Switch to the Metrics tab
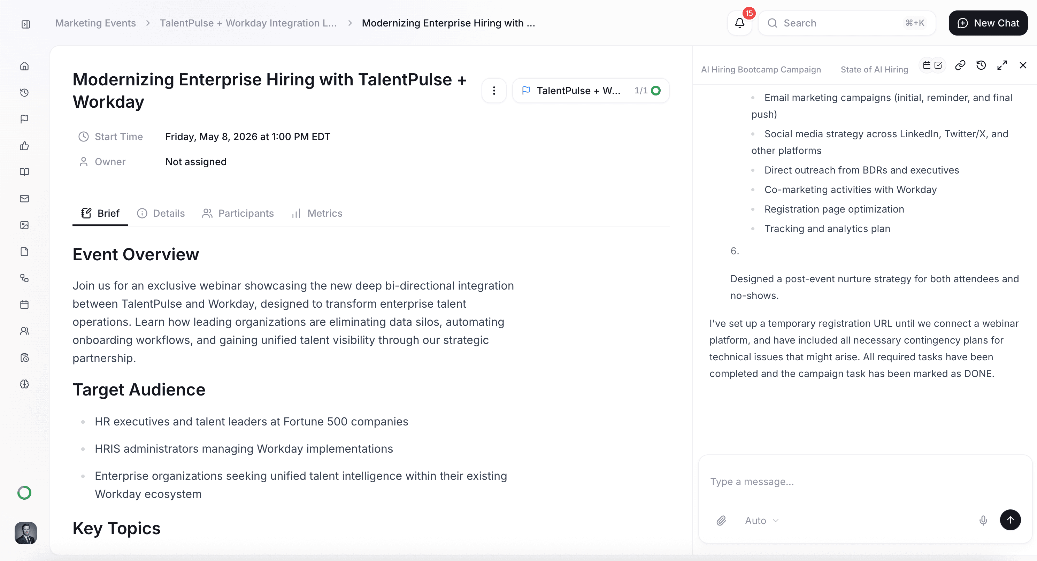 tap(317, 213)
